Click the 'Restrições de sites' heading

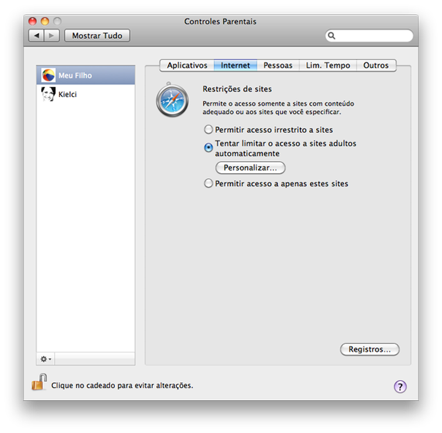click(237, 89)
